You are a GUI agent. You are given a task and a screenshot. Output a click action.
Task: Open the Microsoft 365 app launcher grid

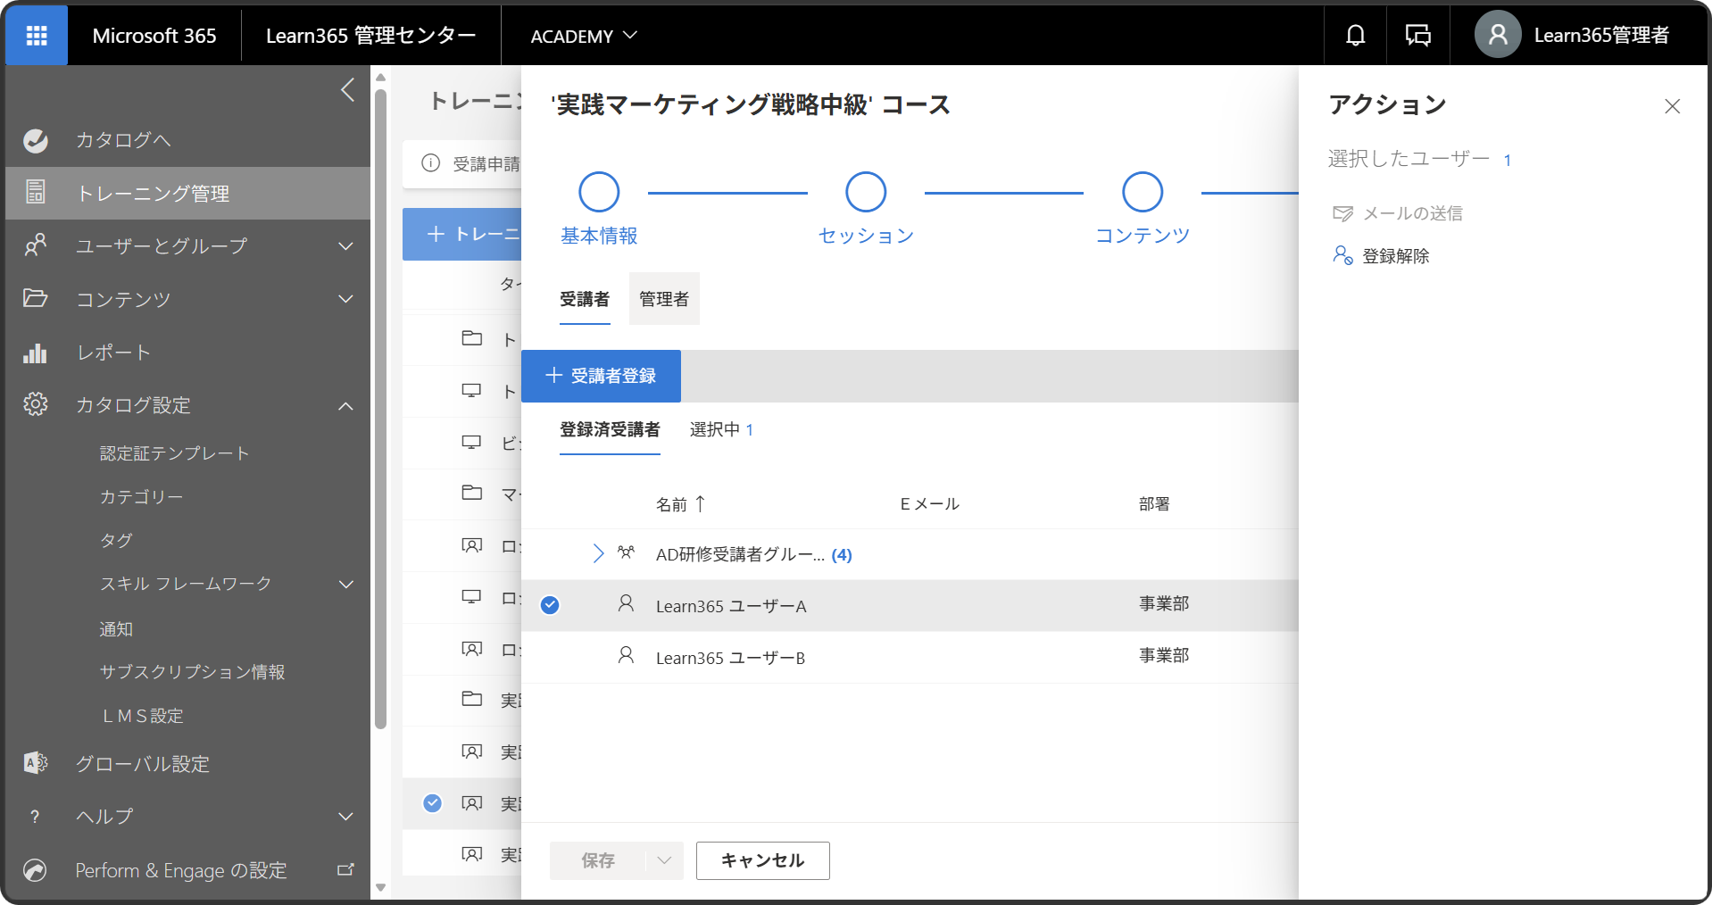(x=37, y=36)
